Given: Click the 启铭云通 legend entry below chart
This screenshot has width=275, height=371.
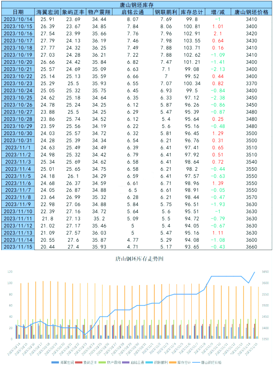Looking at the screenshot, I should (133, 362).
